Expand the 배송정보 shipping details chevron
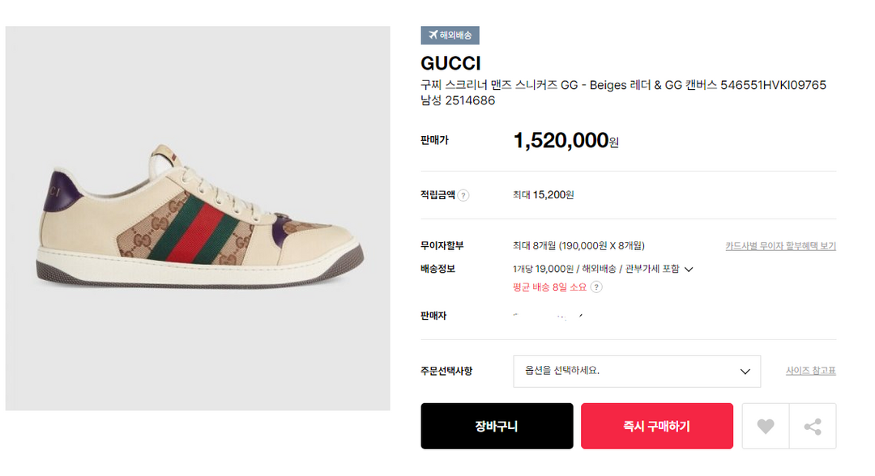The image size is (875, 476). point(689,269)
